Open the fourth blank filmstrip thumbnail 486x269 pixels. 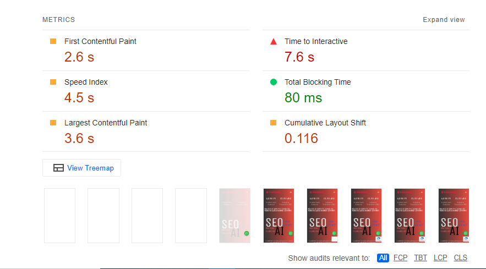point(191,216)
